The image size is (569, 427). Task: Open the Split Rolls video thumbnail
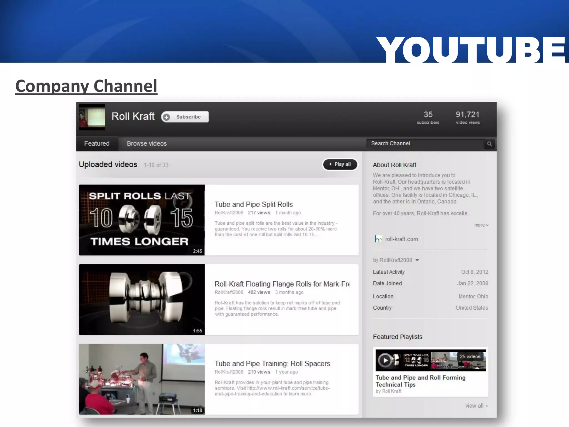[x=142, y=220]
